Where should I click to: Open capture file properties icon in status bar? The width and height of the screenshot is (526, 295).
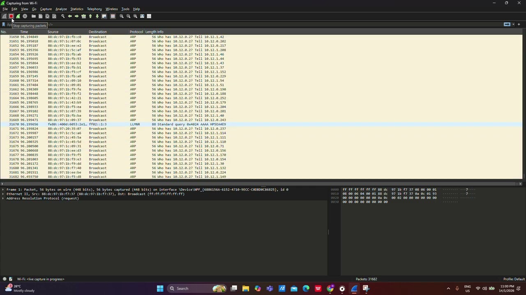pyautogui.click(x=11, y=279)
